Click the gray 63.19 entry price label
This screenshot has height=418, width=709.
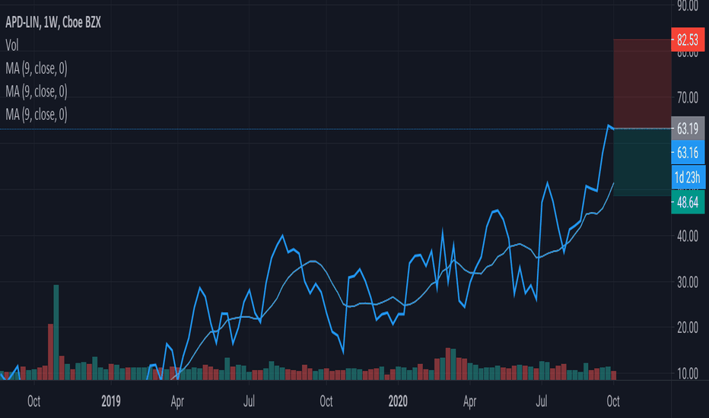pos(688,128)
